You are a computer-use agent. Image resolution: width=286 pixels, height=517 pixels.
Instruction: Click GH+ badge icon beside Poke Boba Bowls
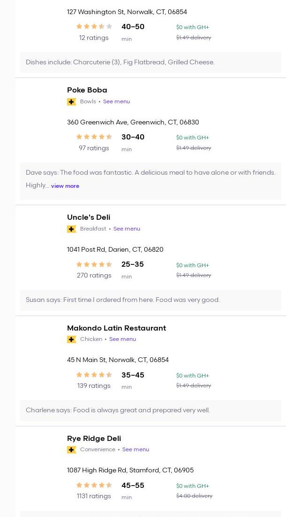point(71,102)
